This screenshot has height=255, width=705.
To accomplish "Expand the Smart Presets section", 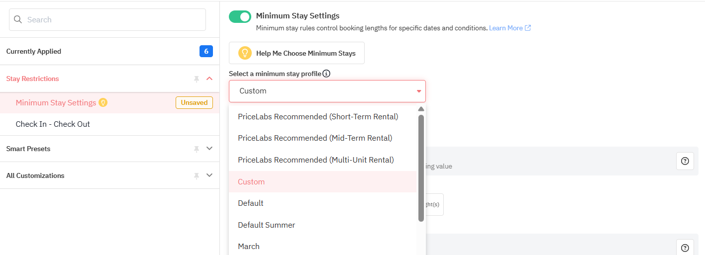I will [x=209, y=149].
